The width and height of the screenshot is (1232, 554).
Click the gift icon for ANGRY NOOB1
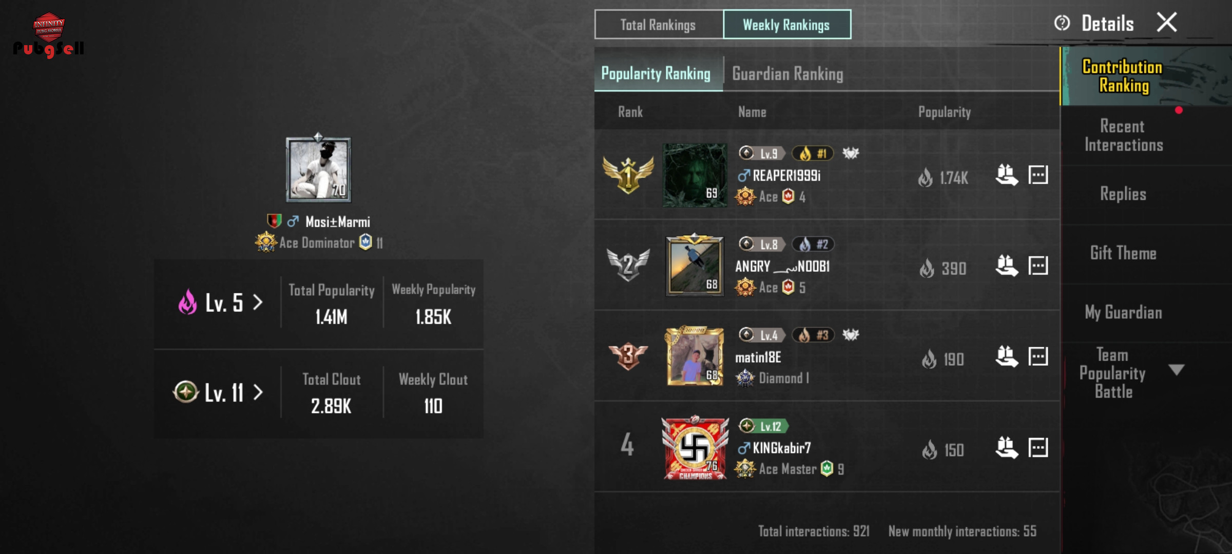point(1006,266)
